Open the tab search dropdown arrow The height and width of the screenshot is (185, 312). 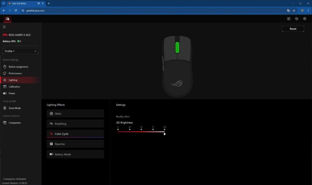click(x=4, y=4)
